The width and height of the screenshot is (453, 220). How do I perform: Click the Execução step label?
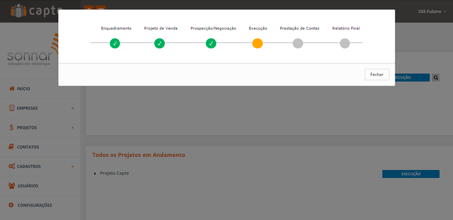[258, 28]
